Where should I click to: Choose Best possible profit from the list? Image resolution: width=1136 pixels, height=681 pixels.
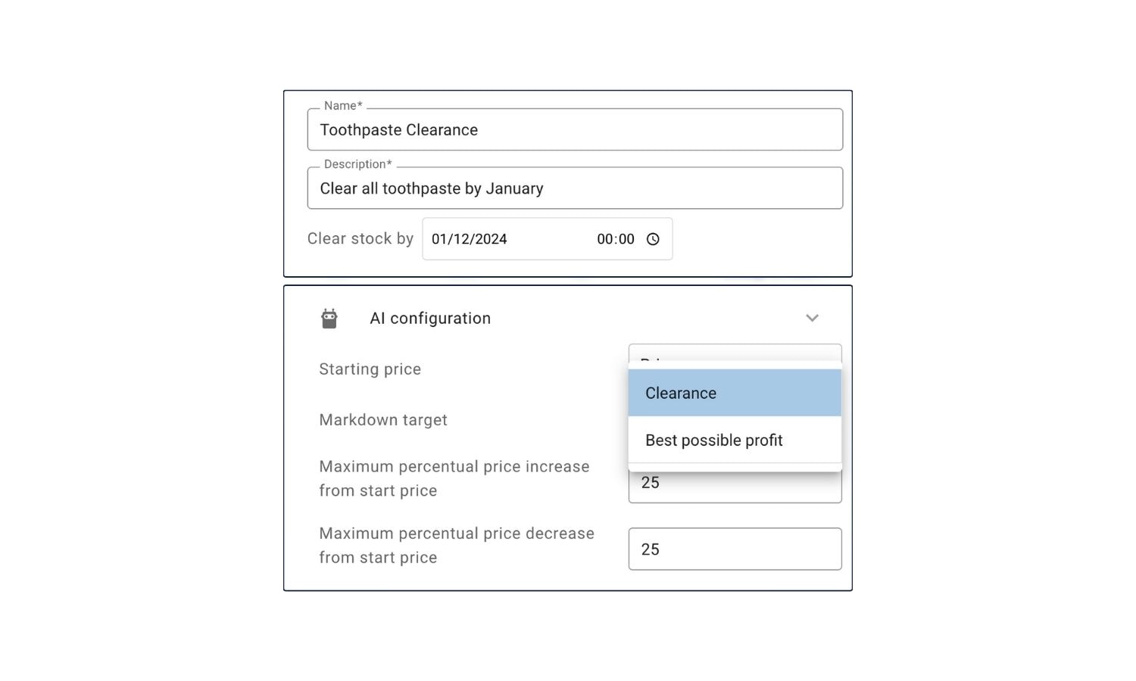[735, 440]
